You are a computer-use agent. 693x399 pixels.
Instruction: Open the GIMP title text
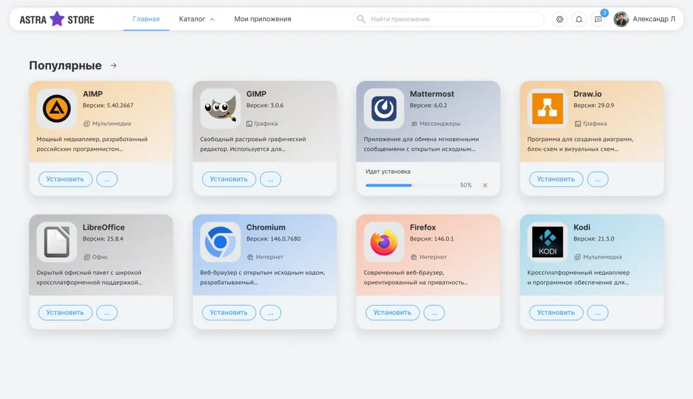(256, 94)
